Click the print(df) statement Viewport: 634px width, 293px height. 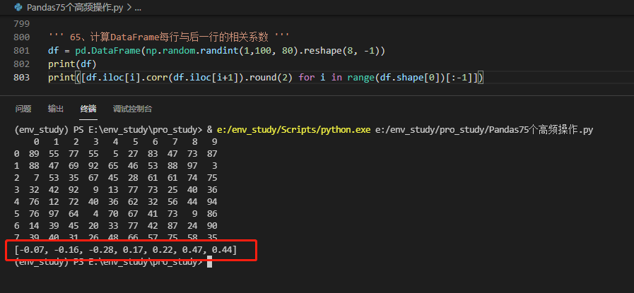point(72,64)
